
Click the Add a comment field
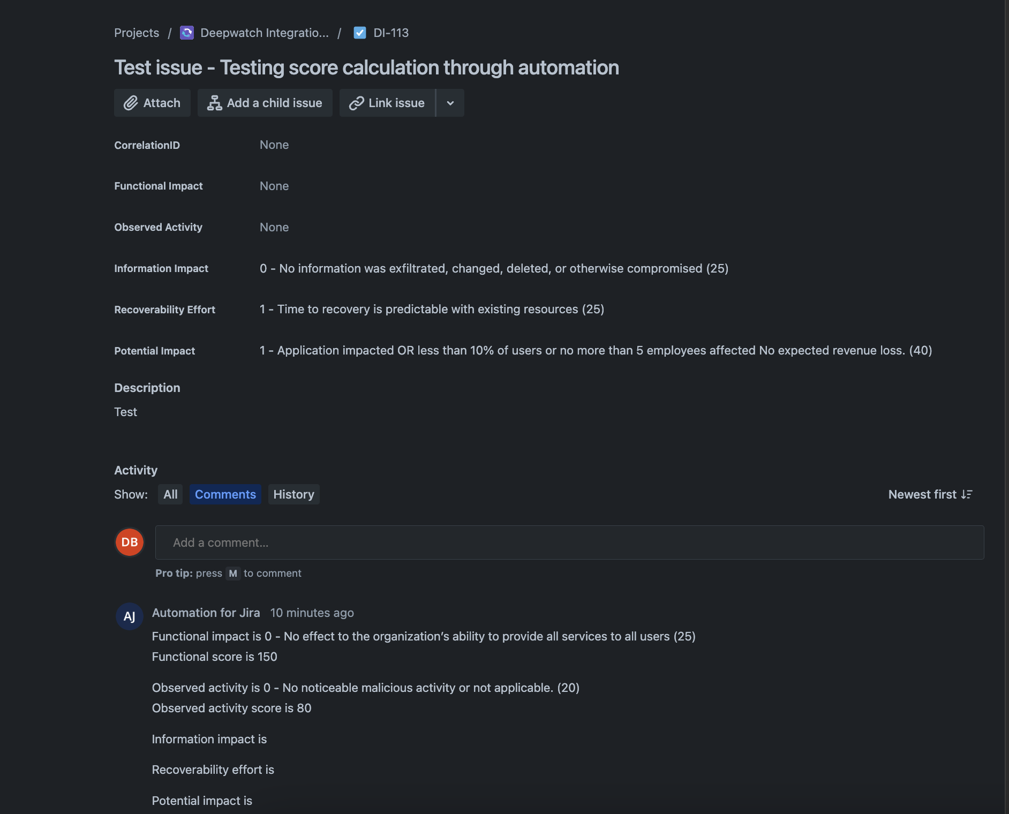tap(570, 542)
